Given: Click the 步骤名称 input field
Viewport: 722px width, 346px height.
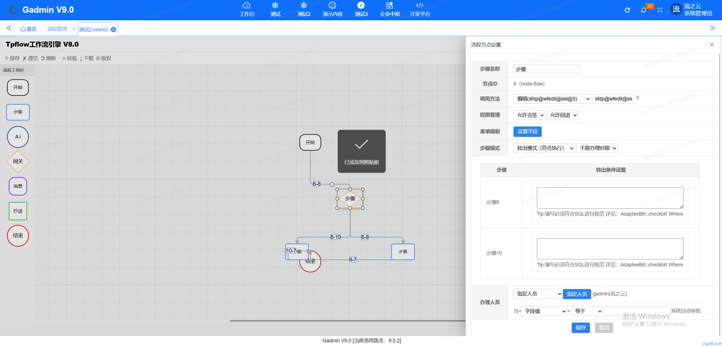Looking at the screenshot, I should (x=546, y=69).
